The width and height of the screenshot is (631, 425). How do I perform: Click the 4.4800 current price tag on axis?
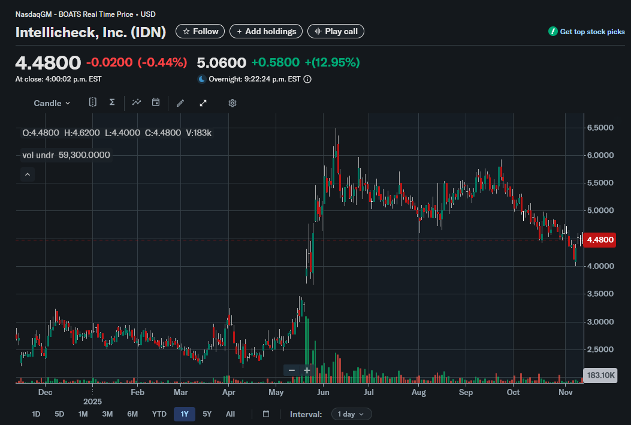(x=600, y=240)
